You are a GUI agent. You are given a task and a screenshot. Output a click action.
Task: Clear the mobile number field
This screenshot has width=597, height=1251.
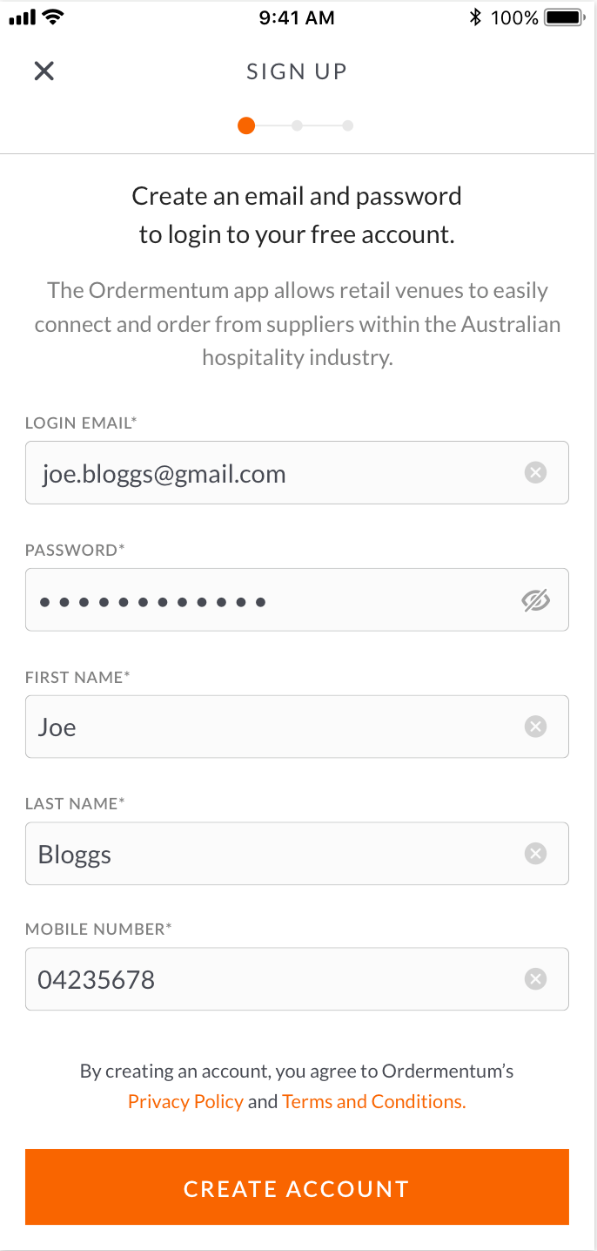click(536, 980)
